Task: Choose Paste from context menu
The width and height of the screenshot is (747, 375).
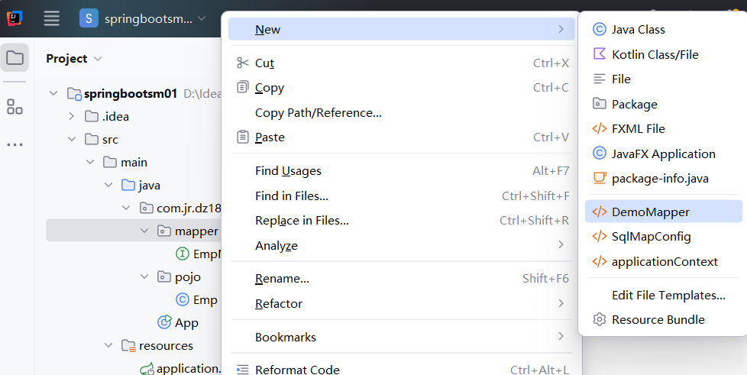Action: (x=402, y=137)
